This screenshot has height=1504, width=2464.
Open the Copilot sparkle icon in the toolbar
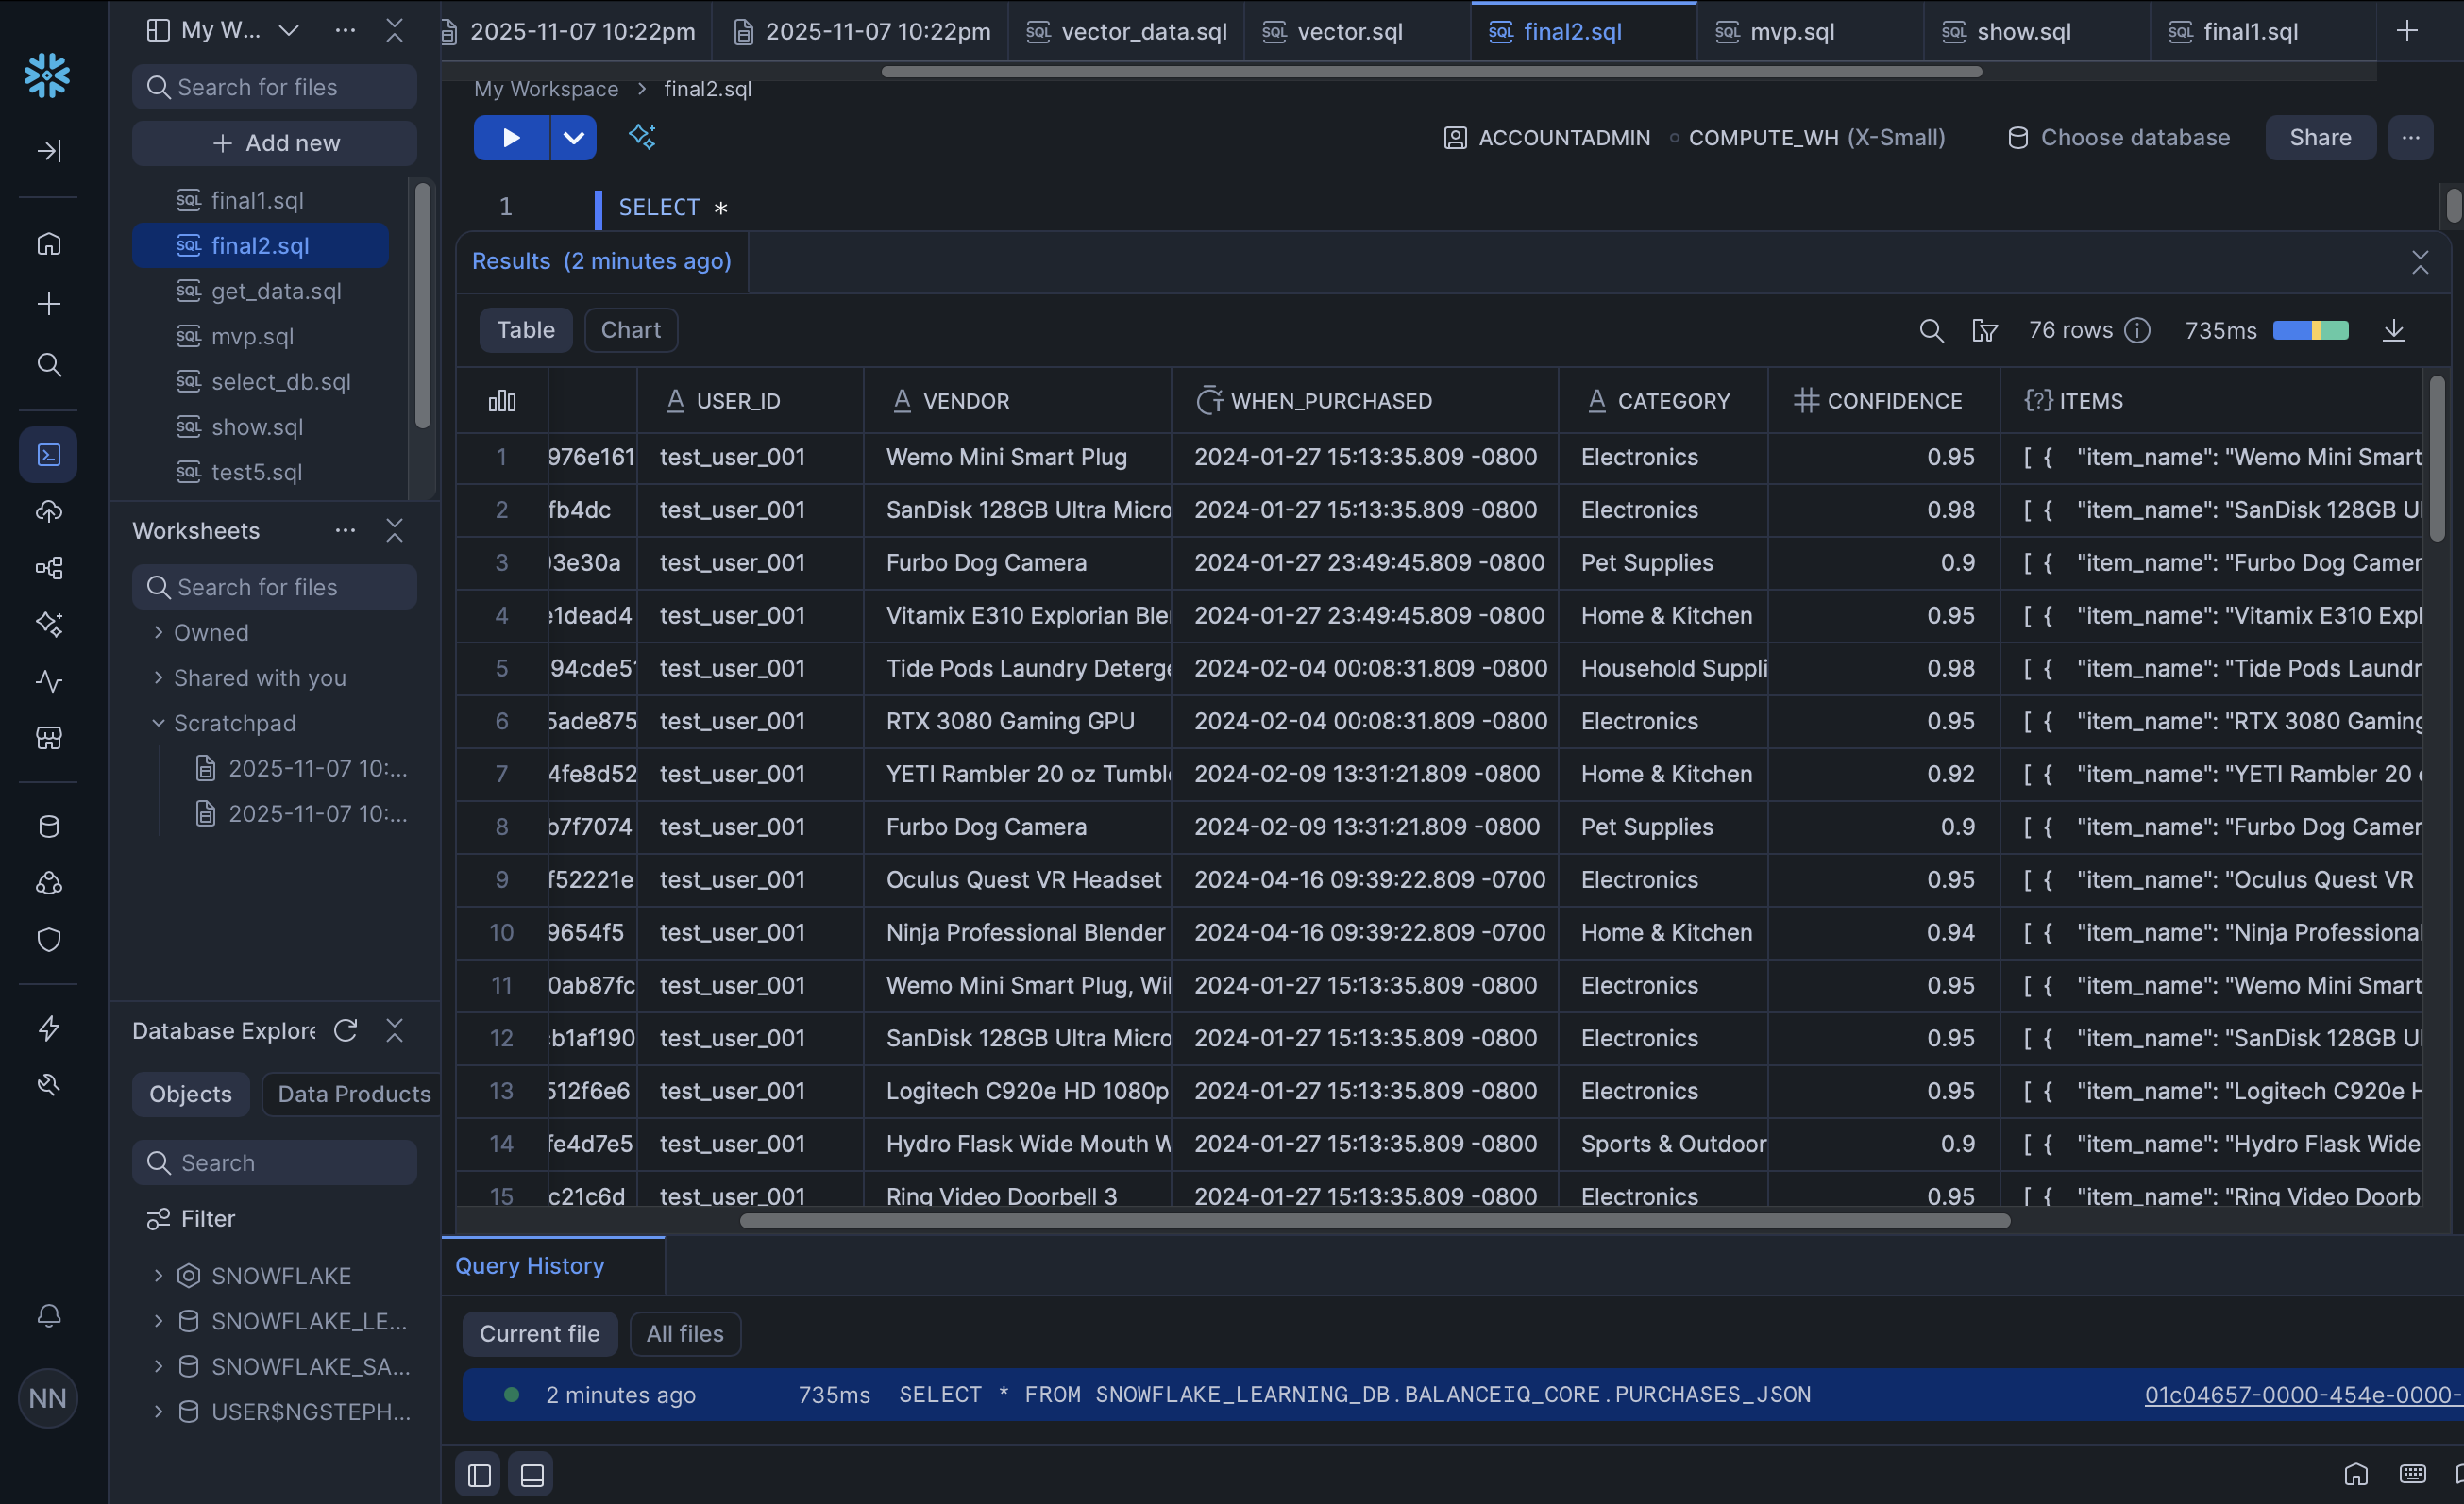tap(641, 137)
